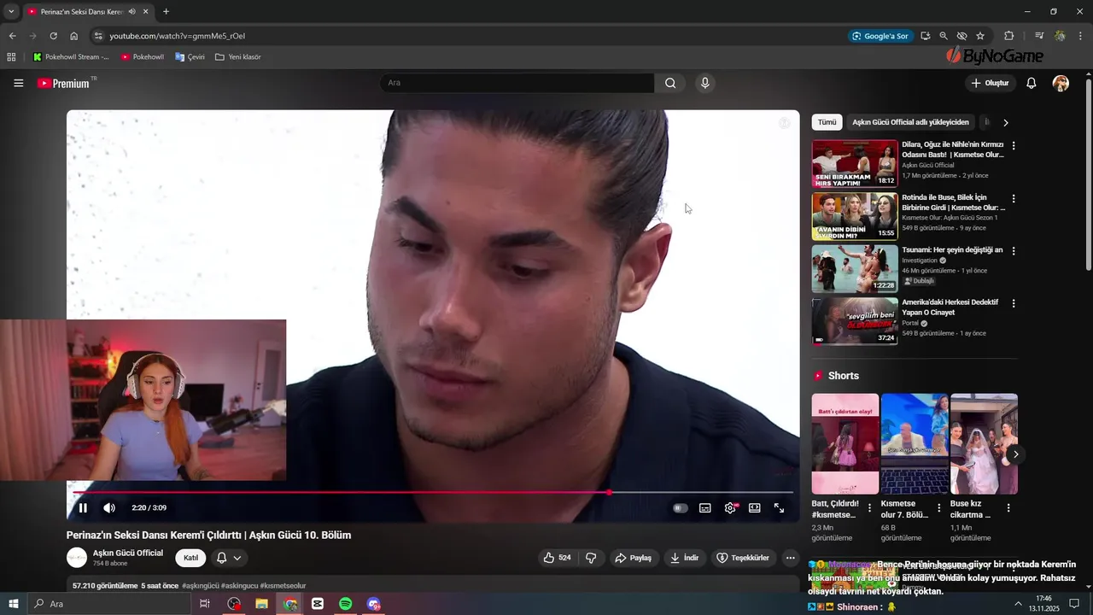Reload the browser page
The width and height of the screenshot is (1093, 615).
(53, 36)
